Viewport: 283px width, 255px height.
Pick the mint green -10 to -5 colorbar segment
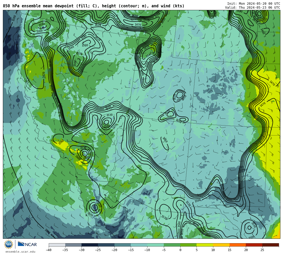pyautogui.click(x=156, y=245)
